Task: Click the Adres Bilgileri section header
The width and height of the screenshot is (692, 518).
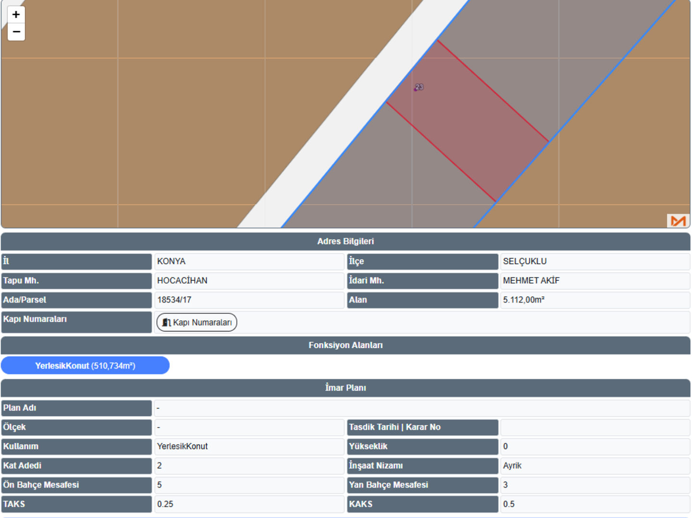Action: 345,241
